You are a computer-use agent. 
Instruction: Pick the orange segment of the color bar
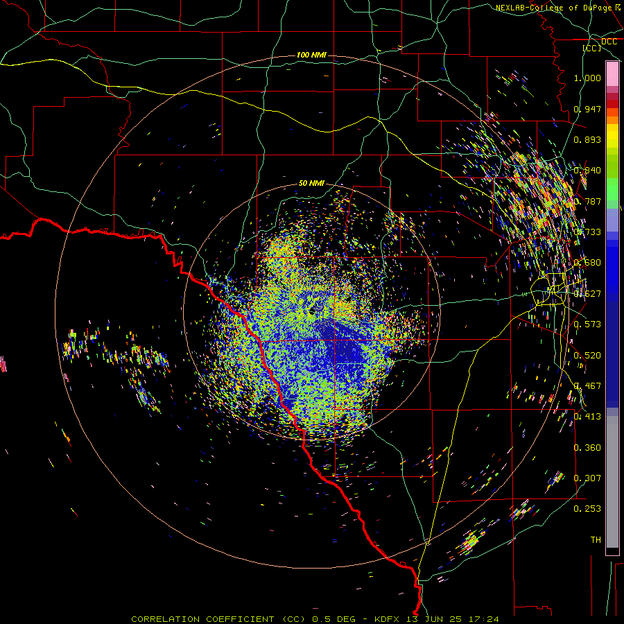(612, 120)
